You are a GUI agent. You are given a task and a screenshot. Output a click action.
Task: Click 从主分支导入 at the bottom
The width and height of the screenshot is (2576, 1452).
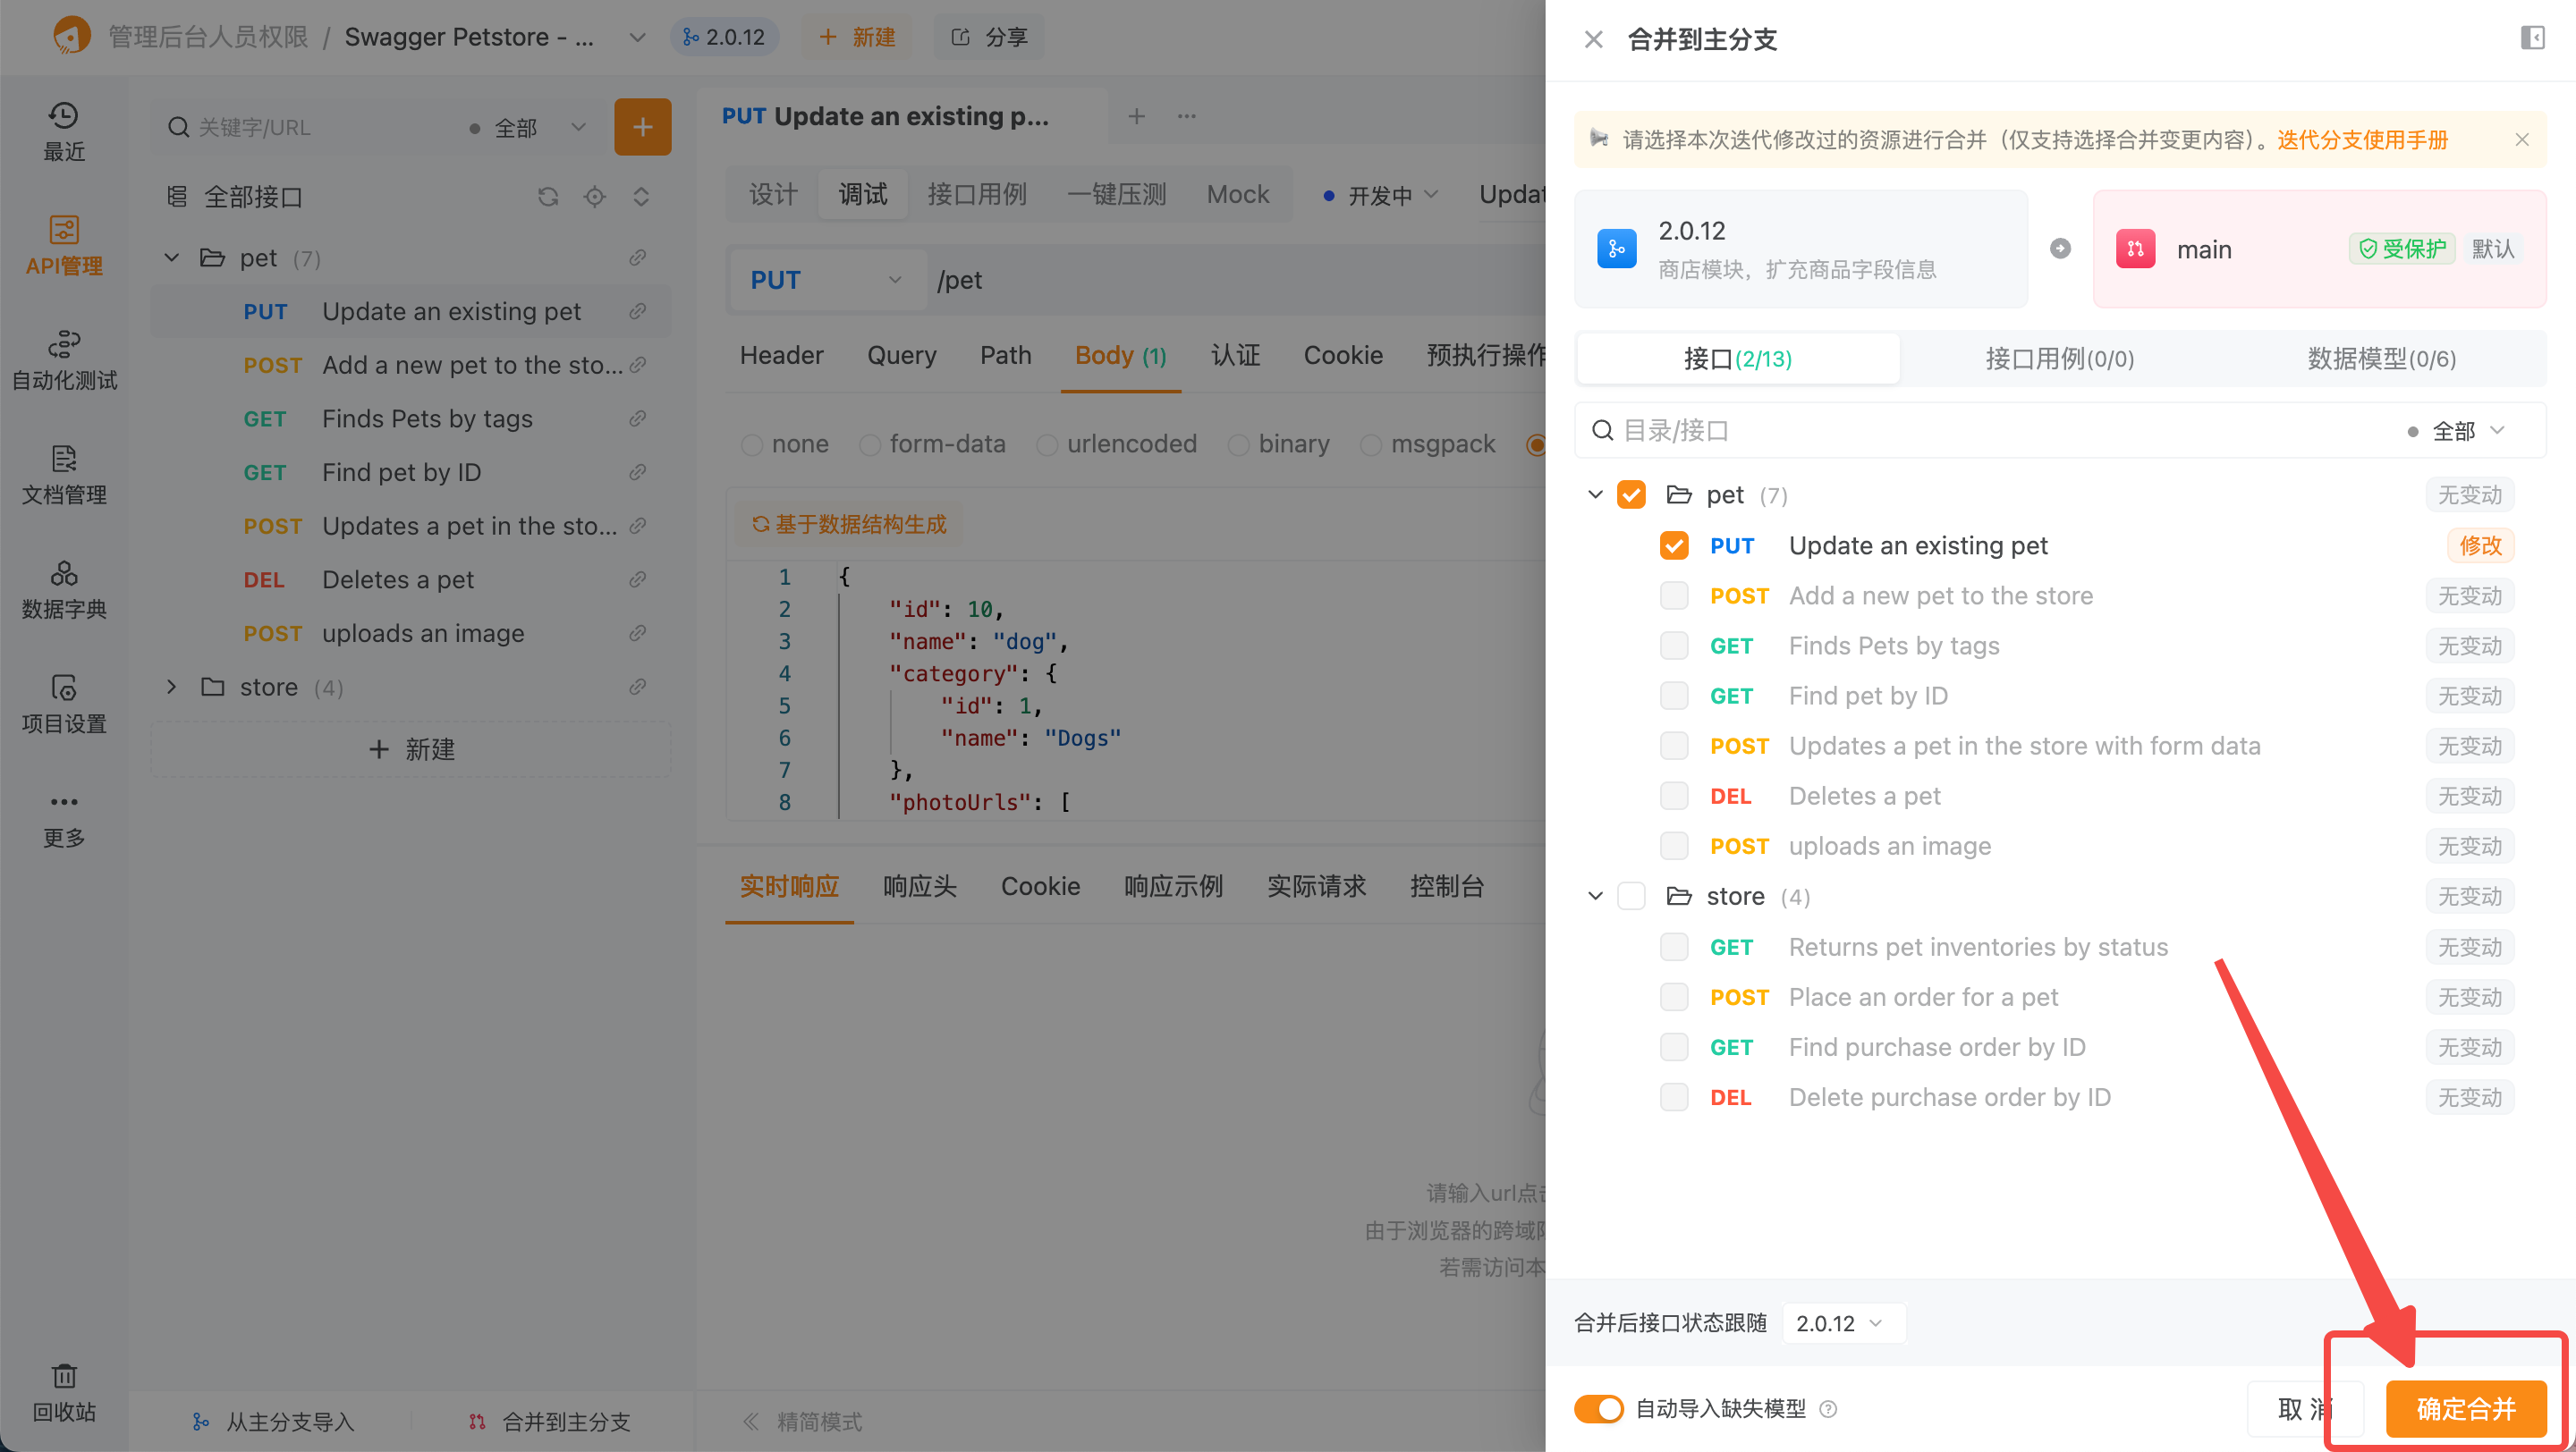point(273,1422)
